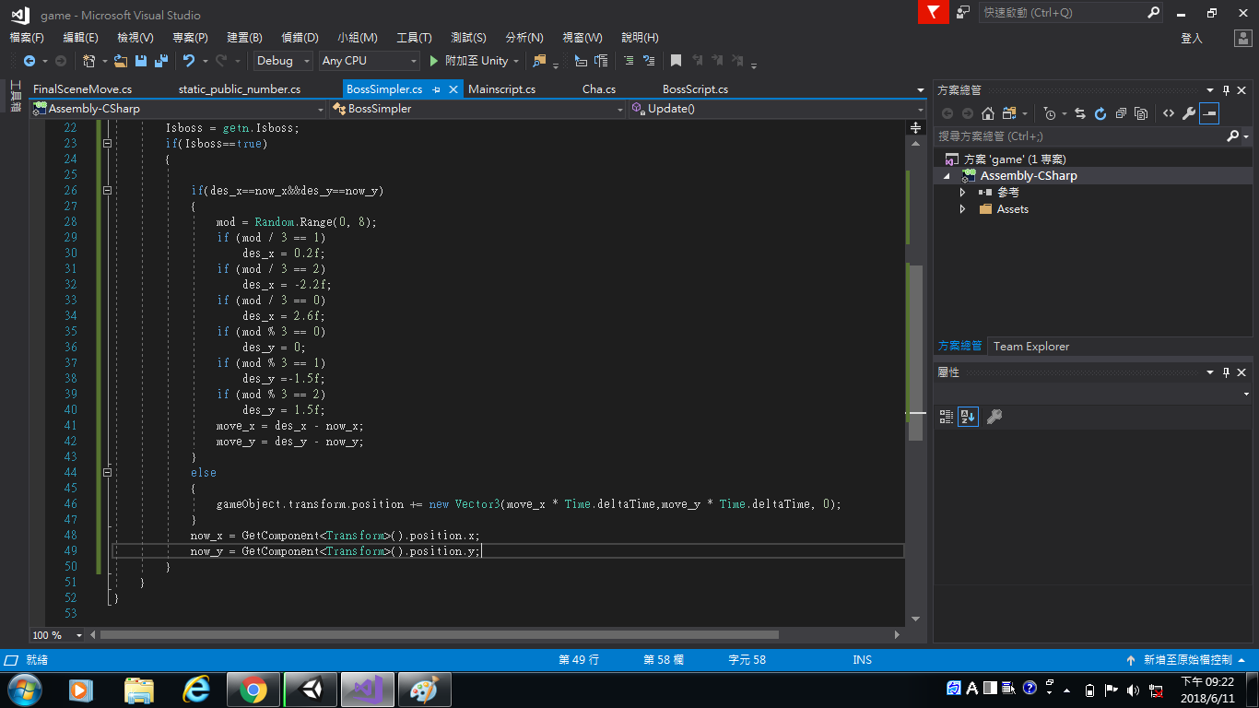Collapse the else block at line 44
This screenshot has width=1259, height=708.
pyautogui.click(x=107, y=472)
